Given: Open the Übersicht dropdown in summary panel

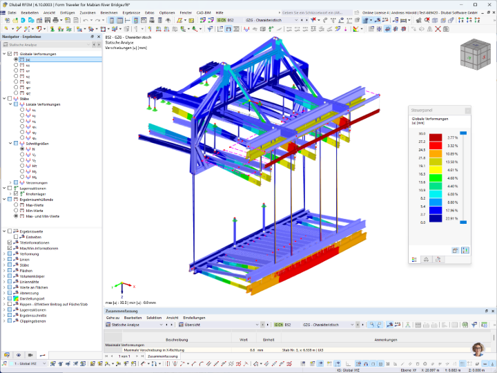Looking at the screenshot, I should point(219,325).
